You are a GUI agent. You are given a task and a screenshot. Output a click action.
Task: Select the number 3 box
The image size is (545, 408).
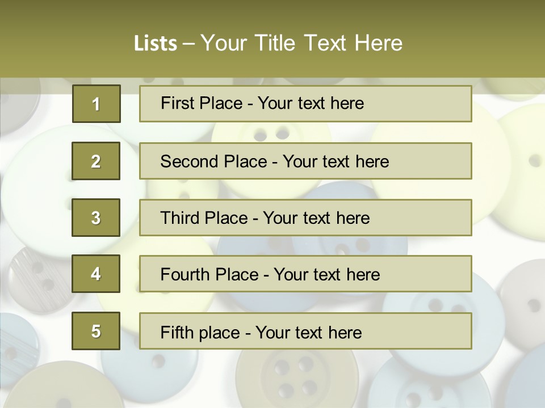click(x=96, y=218)
